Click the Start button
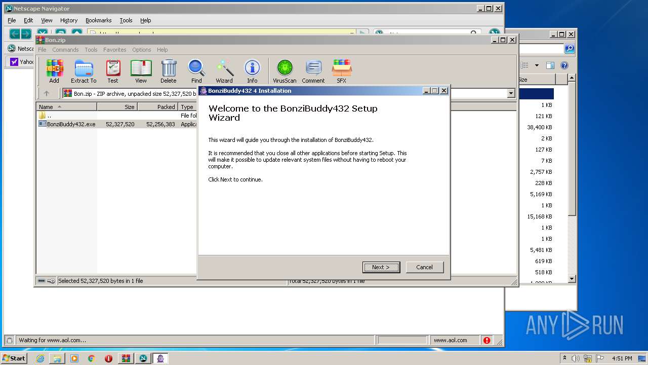Viewport: 648px width, 365px height. pos(14,358)
